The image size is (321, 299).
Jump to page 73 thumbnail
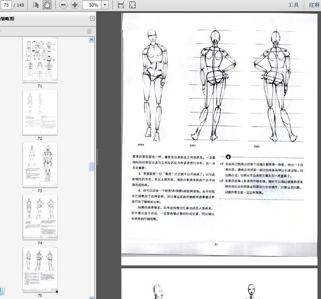click(x=40, y=164)
